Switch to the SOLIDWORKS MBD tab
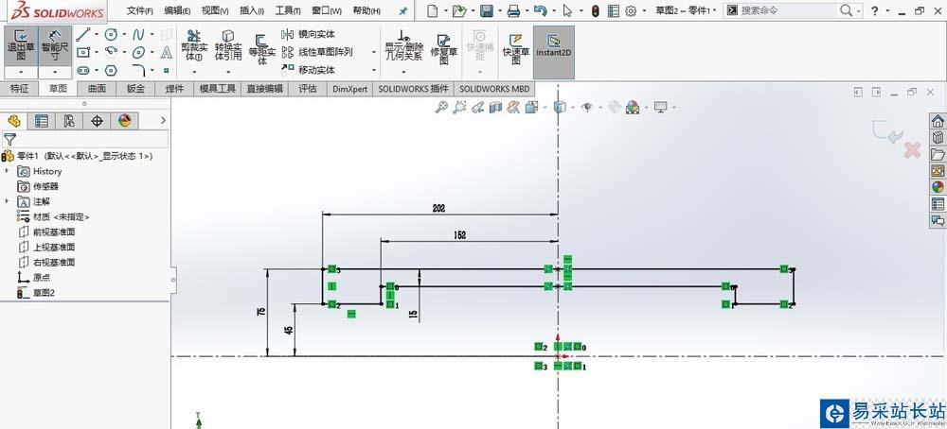Viewport: 947px width, 429px height. [x=494, y=89]
